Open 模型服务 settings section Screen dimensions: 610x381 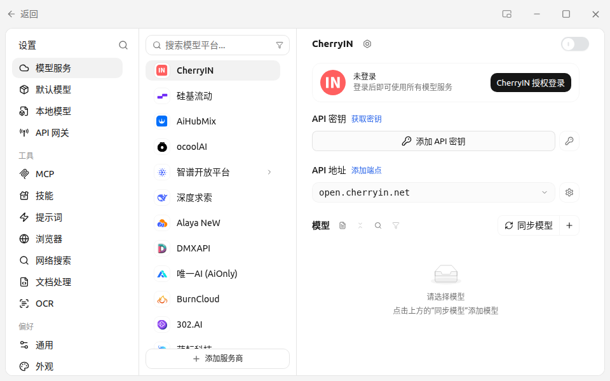pyautogui.click(x=67, y=68)
